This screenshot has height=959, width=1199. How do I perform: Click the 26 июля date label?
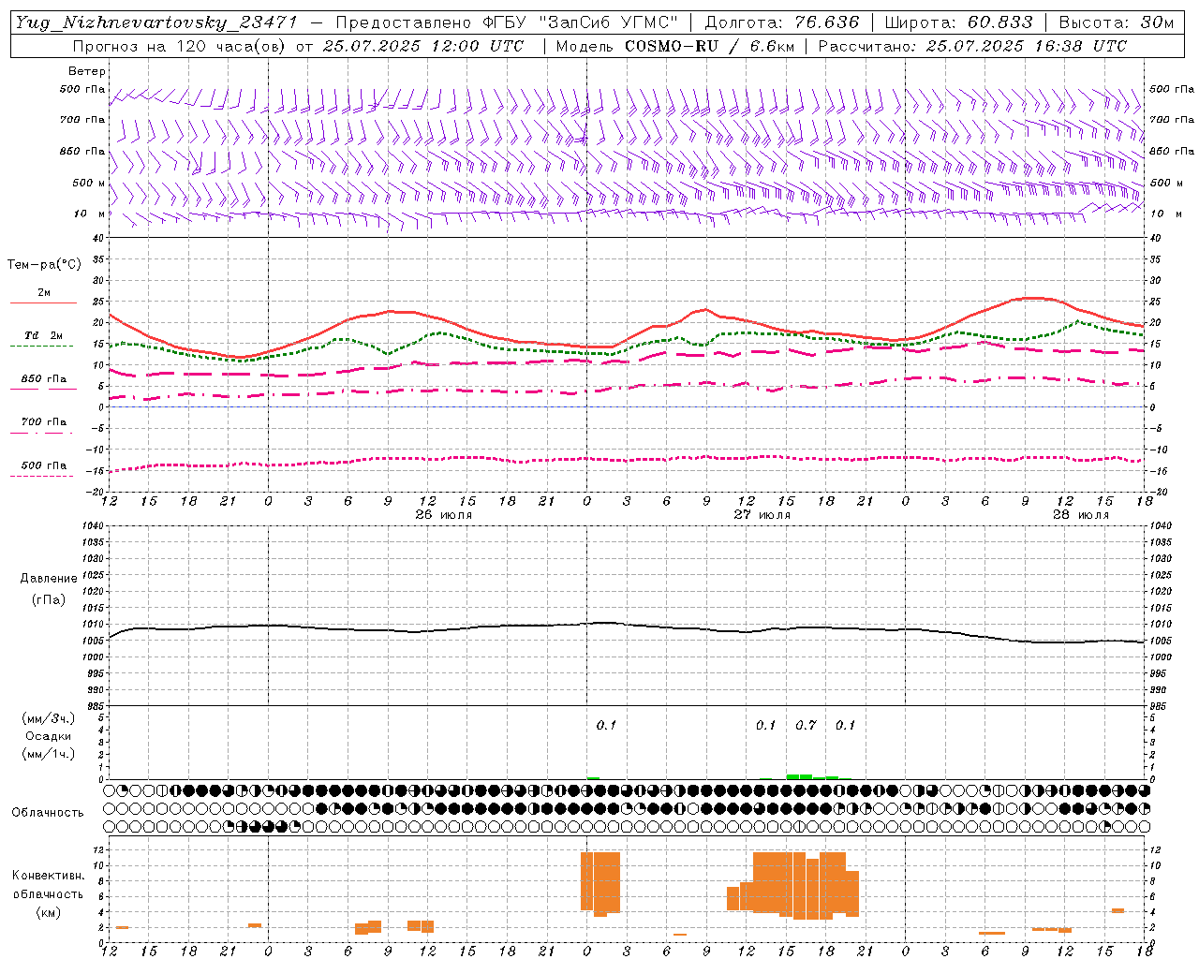click(x=444, y=515)
